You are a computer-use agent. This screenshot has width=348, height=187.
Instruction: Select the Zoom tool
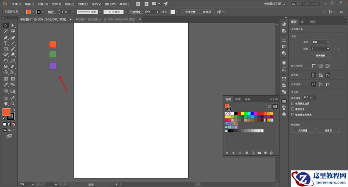click(x=13, y=104)
